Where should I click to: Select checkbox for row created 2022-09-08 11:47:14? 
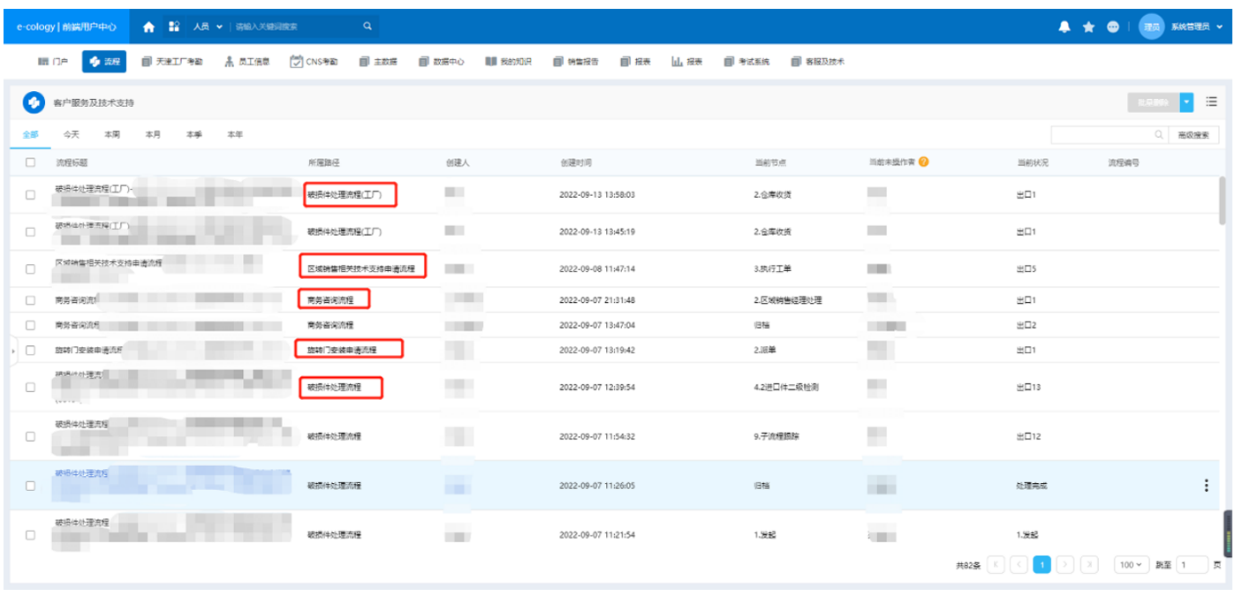(31, 269)
